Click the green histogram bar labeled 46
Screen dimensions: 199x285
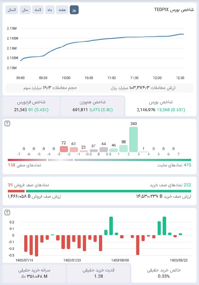[x=114, y=150]
